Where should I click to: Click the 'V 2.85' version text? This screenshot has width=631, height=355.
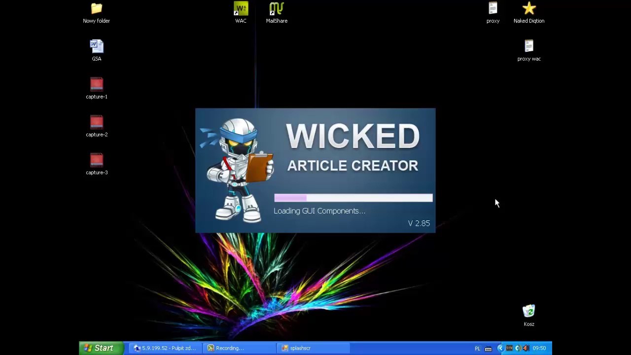point(419,223)
